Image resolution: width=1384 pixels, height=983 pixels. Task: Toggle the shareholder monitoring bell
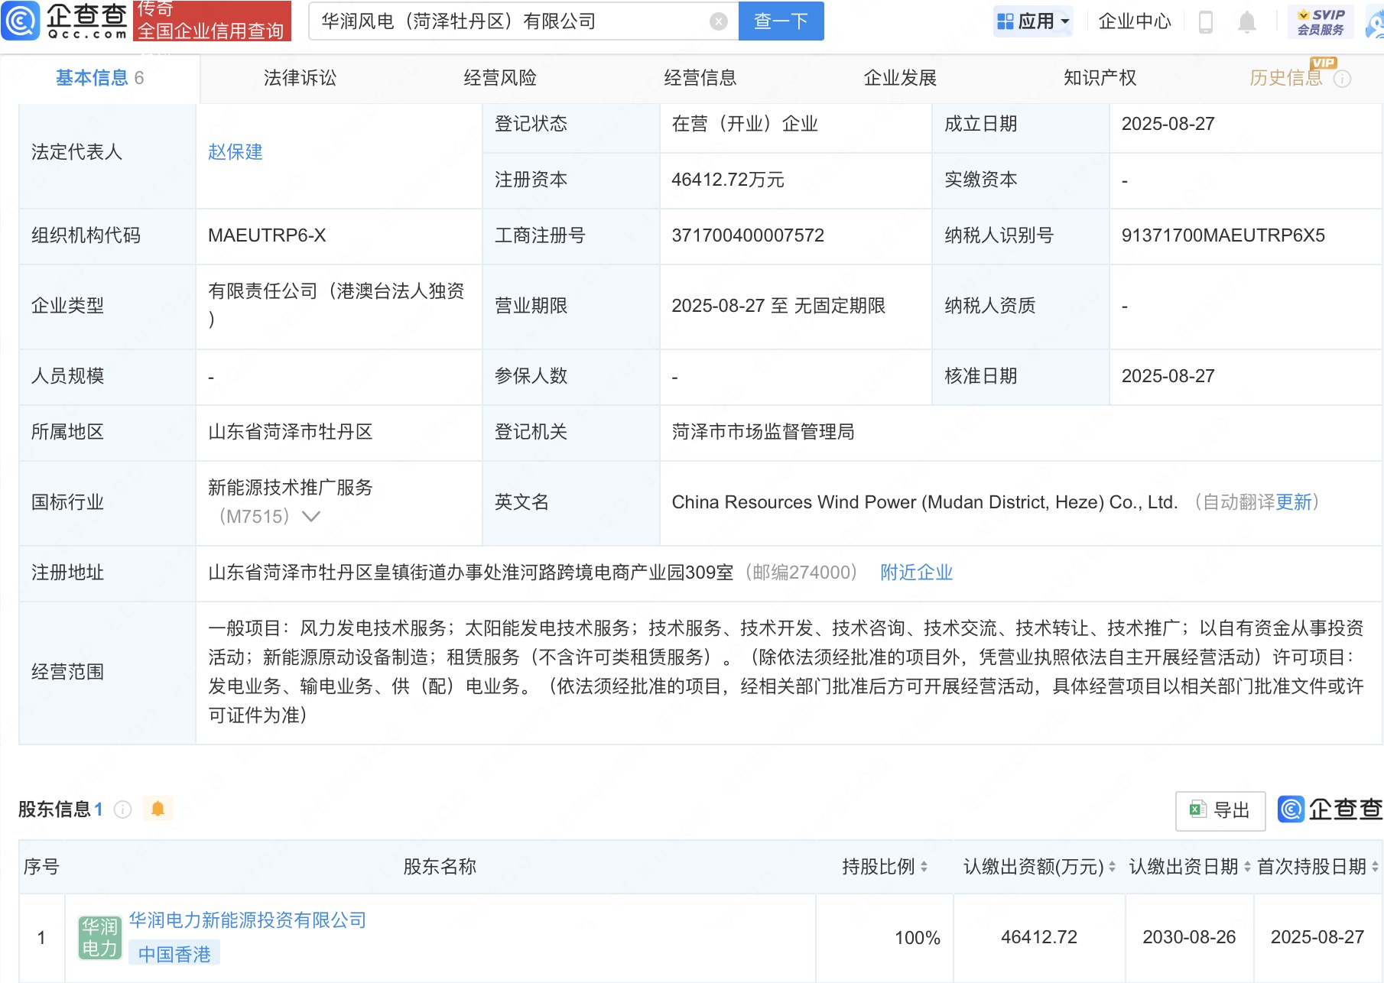point(158,809)
